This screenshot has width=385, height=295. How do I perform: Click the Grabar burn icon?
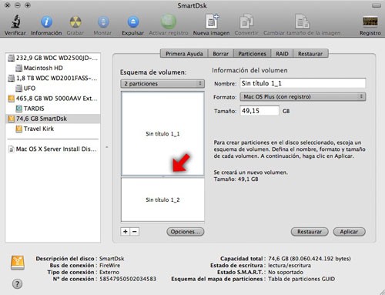click(x=75, y=22)
